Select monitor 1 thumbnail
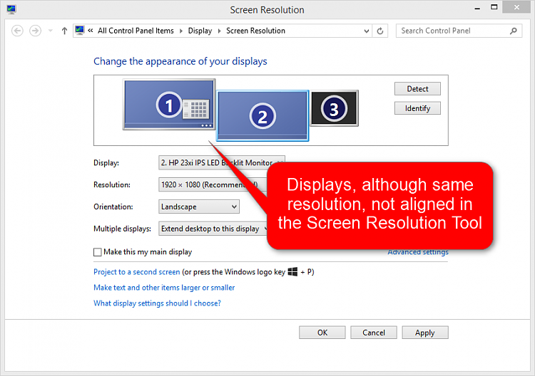Image resolution: width=535 pixels, height=376 pixels. (169, 104)
